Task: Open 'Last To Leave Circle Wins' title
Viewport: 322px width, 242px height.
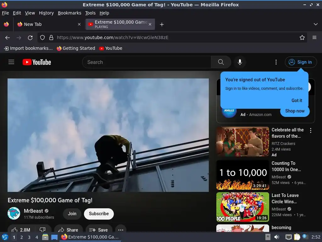Action: [x=285, y=199]
